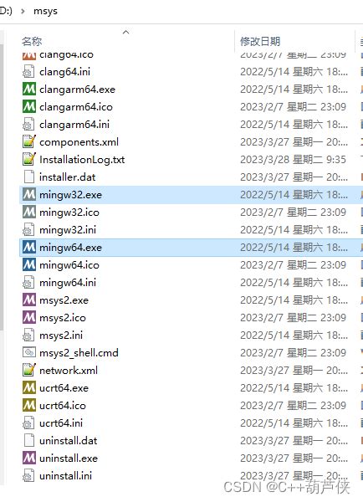Select the InstallationLog.txt icon
The image size is (363, 502).
pyautogui.click(x=28, y=159)
